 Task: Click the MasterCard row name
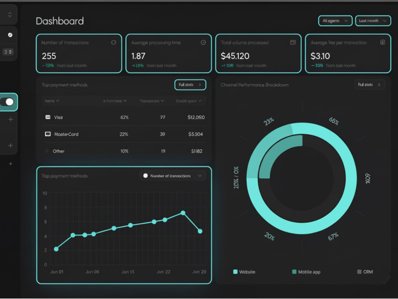(66, 134)
